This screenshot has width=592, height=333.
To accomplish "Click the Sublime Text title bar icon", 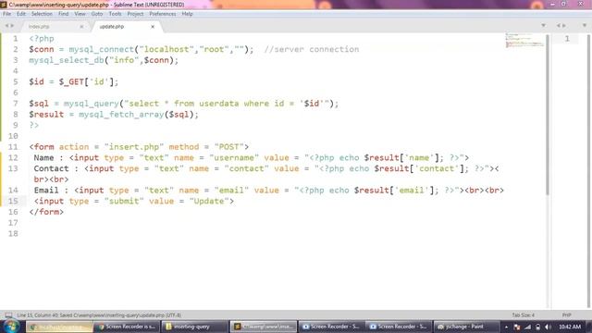I will click(4, 5).
